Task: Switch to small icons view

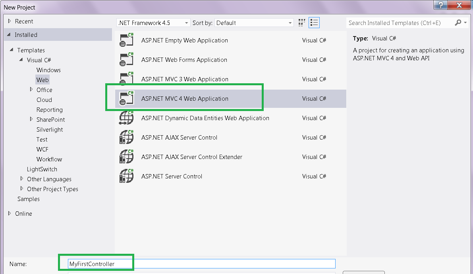Action: click(x=302, y=23)
